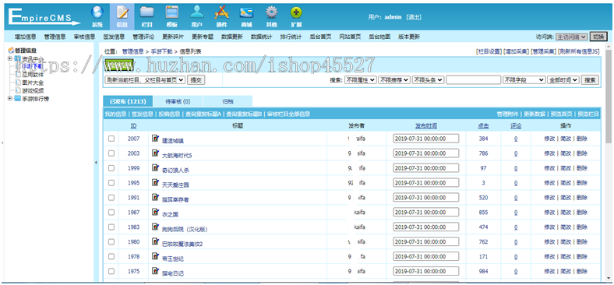Tick the checkbox for ID 1999

pyautogui.click(x=111, y=168)
